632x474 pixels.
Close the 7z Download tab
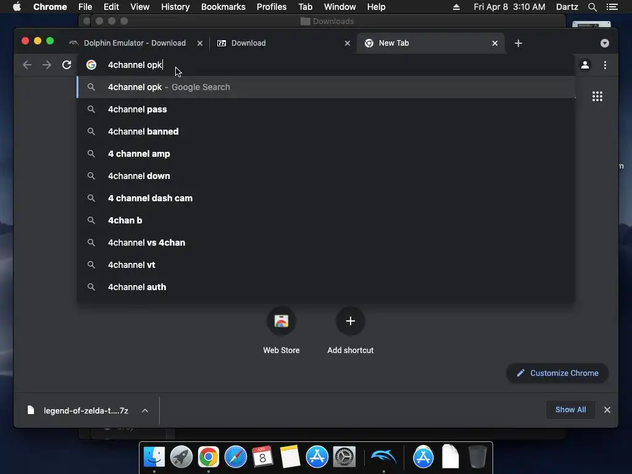click(x=347, y=43)
